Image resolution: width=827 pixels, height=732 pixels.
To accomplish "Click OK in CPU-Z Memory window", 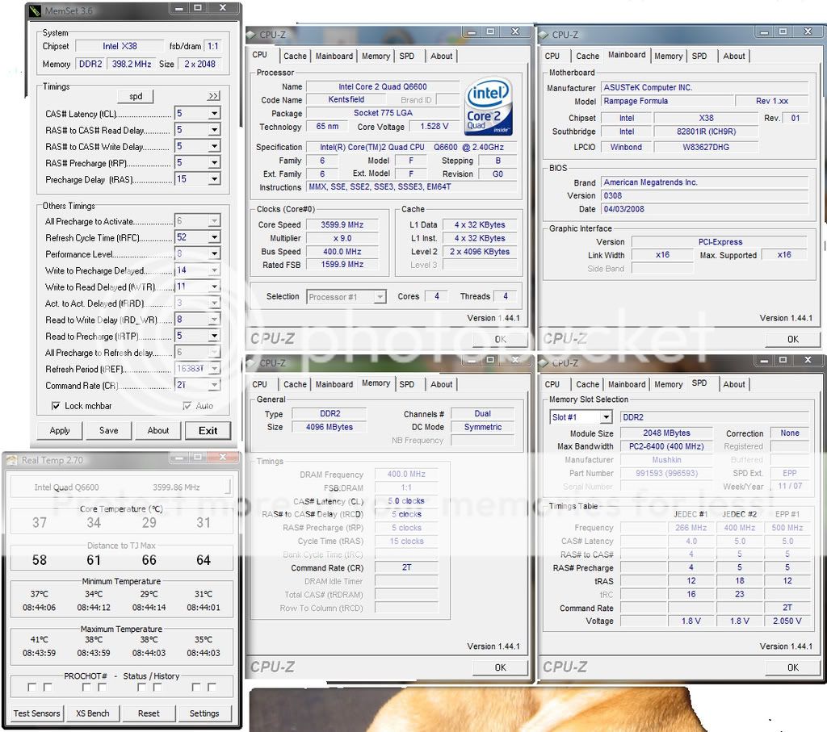I will 500,667.
